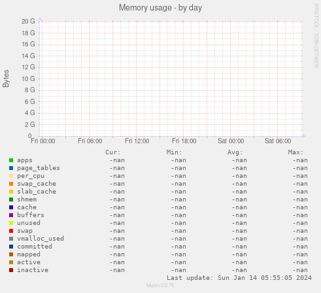Click the pale yellow per_cpu swatch
The image size is (321, 293).
[11, 176]
